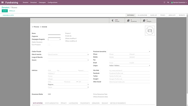
Task: Focus the CAP input field
Action: pos(83,82)
